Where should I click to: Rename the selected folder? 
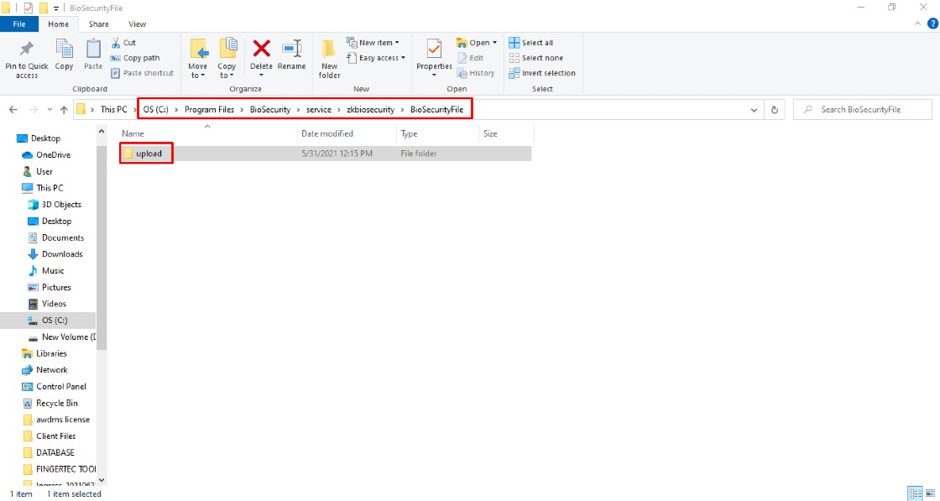click(291, 55)
